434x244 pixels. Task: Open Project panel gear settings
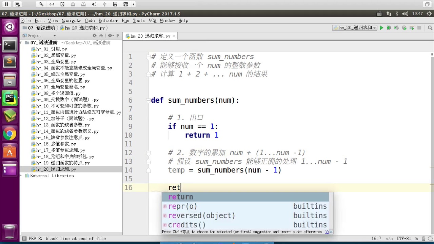point(110,36)
